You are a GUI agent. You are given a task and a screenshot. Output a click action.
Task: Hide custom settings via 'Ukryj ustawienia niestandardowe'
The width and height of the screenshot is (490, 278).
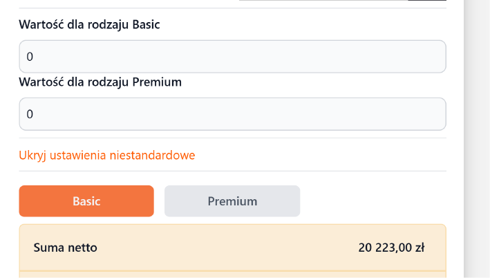point(107,155)
